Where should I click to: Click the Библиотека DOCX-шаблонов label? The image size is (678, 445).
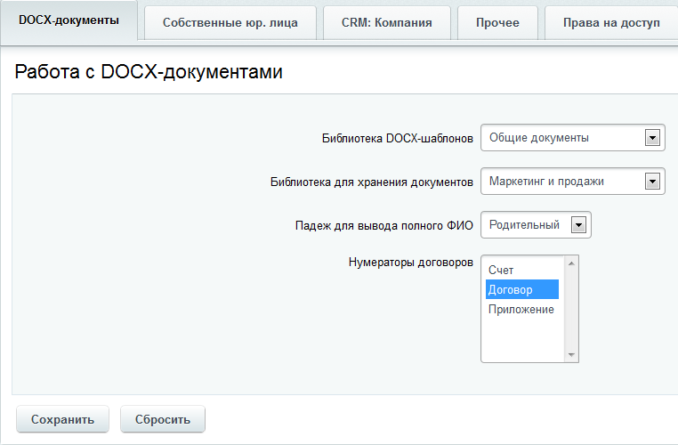[x=397, y=139]
